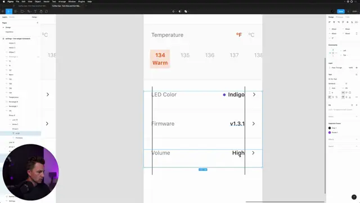Click the Align vertical centers icon
Screen dimensions: 360x203
click(348, 22)
